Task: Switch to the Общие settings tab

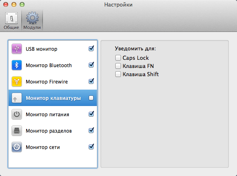Action: pos(11,20)
